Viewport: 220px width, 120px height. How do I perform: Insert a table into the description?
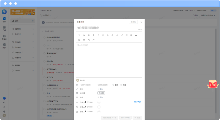point(84,40)
